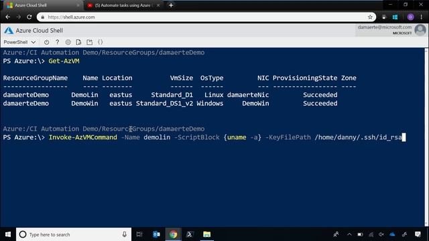Click the extension icon left of the Windows icon
Image resolution: width=429 pixels, height=241 pixels.
coord(384,17)
